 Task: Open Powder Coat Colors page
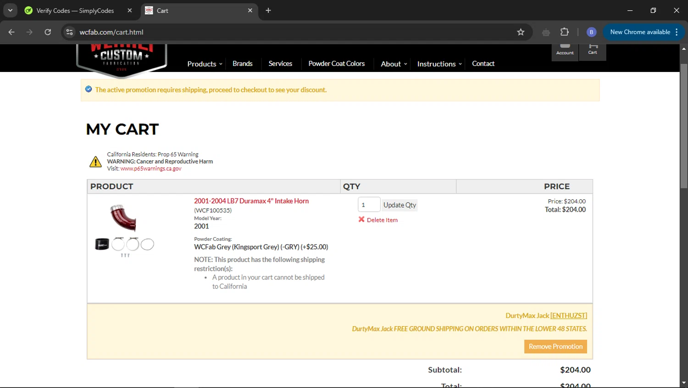[x=336, y=64]
